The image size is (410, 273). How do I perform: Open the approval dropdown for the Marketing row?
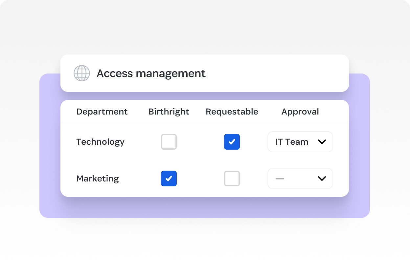(300, 178)
